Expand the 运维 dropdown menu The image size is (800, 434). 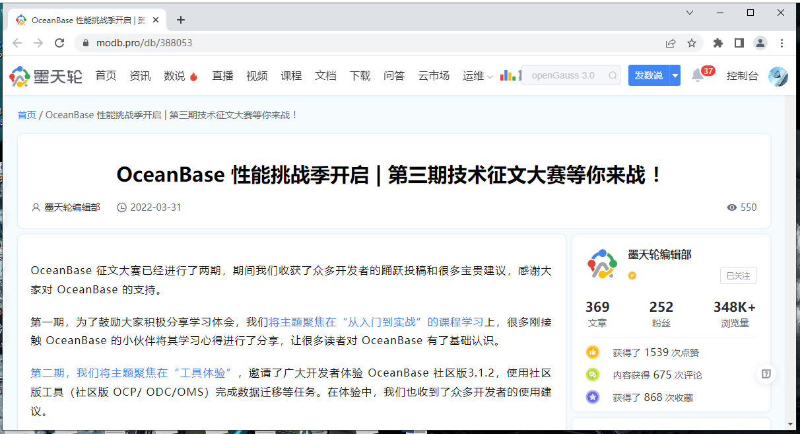point(478,76)
